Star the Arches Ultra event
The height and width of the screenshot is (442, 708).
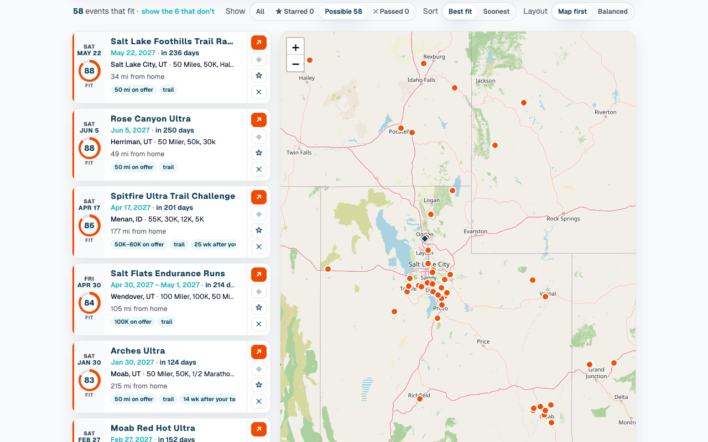pyautogui.click(x=259, y=385)
